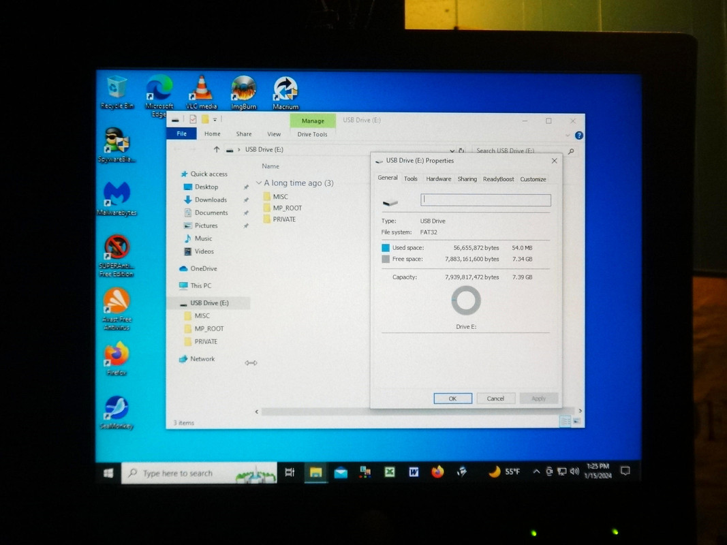Open the Customize tab in Properties
Image resolution: width=727 pixels, height=545 pixels.
tap(533, 179)
